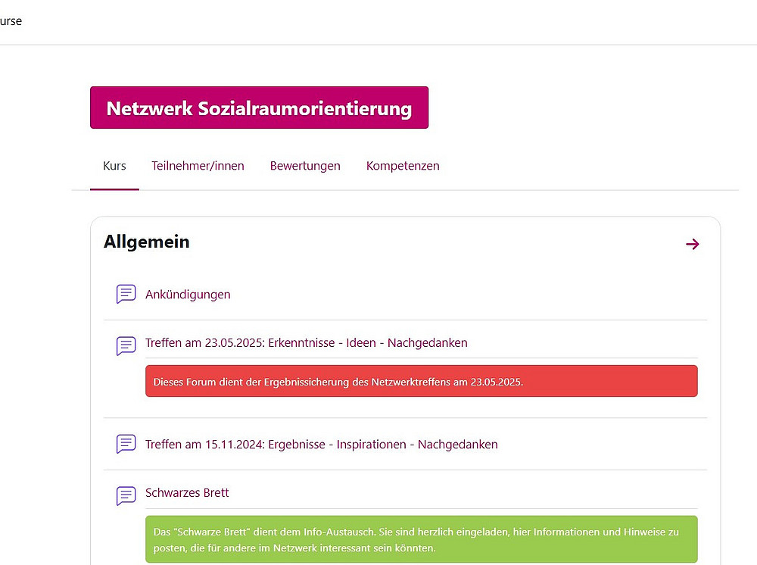Screen dimensions: 757x565
Task: Click the forum icon beside Treffen am 23.05.2025
Action: point(126,345)
